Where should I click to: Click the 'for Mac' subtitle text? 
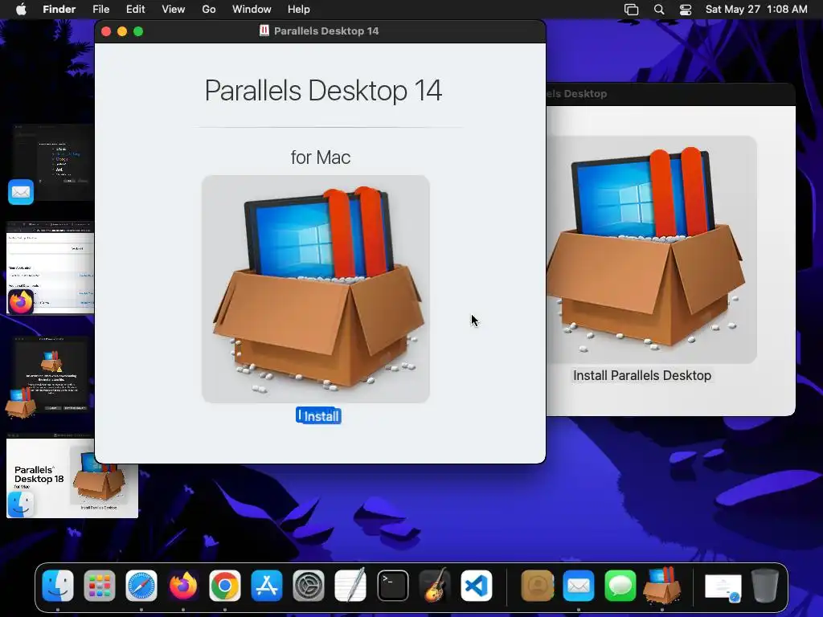[x=321, y=157]
